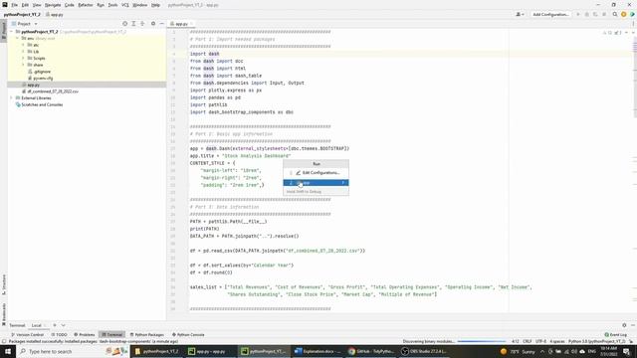
Task: Expand the Lib folder
Action: tap(23, 52)
